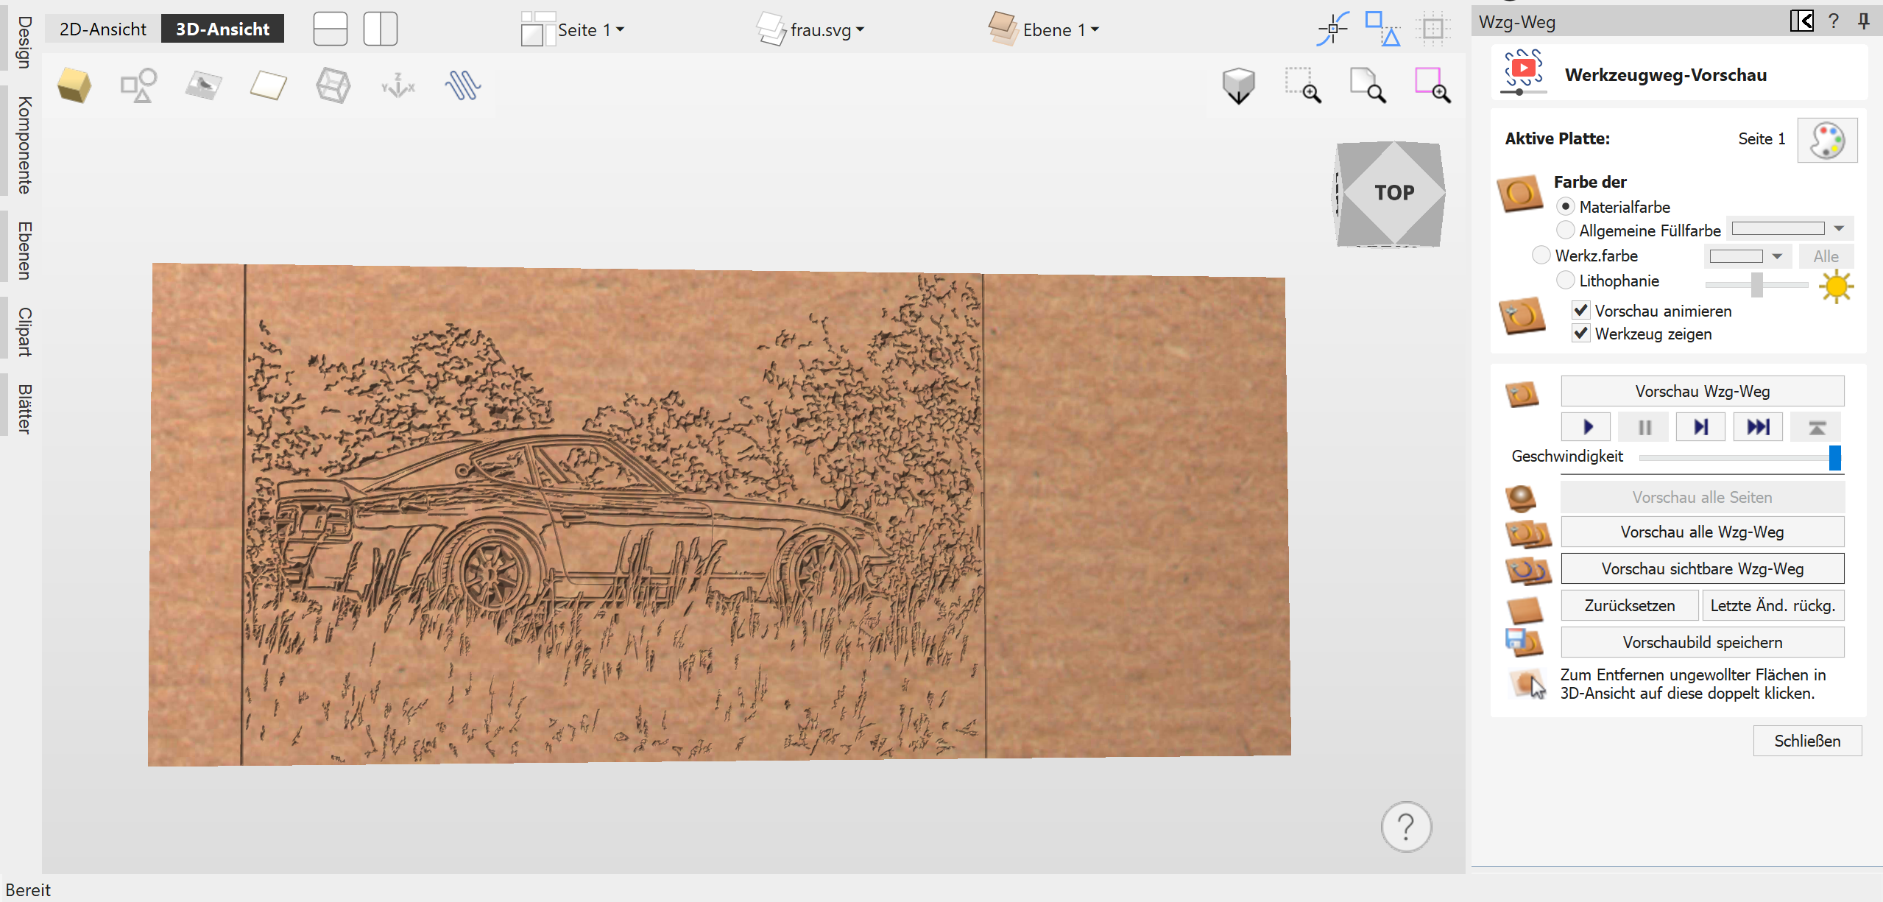Click the shapes vector visibility icon
The height and width of the screenshot is (902, 1883).
(x=138, y=86)
